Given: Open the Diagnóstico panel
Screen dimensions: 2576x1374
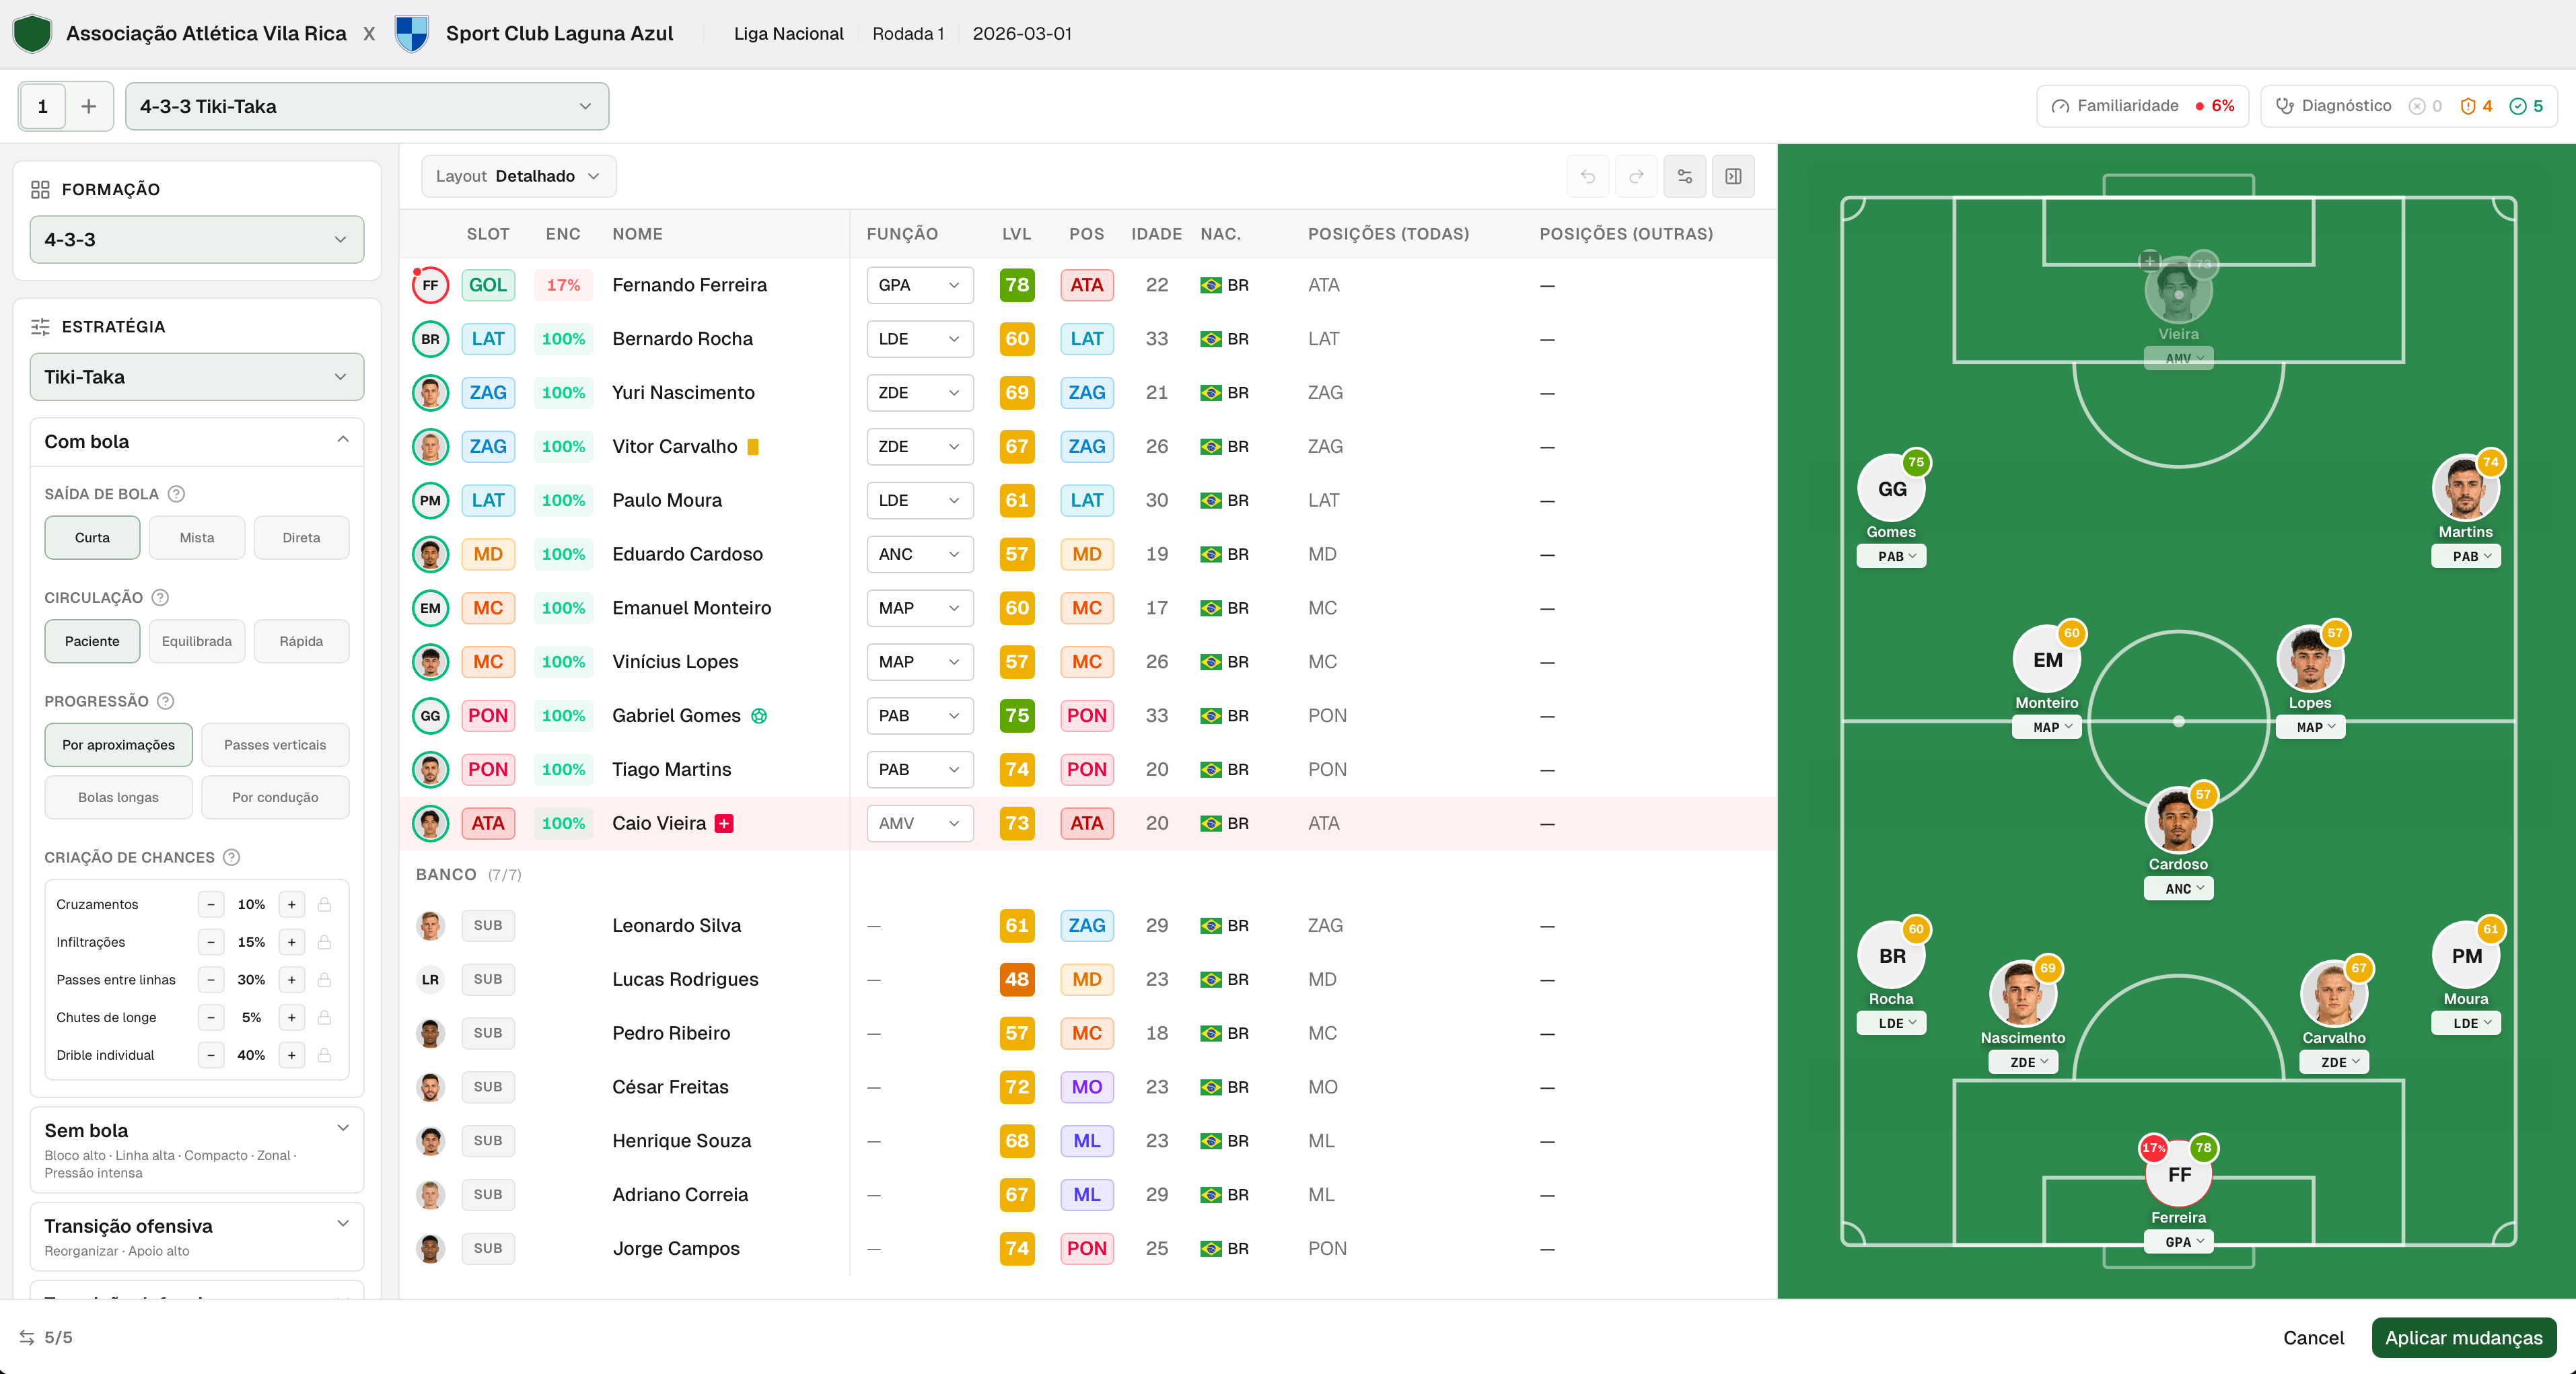Looking at the screenshot, I should (x=2408, y=106).
